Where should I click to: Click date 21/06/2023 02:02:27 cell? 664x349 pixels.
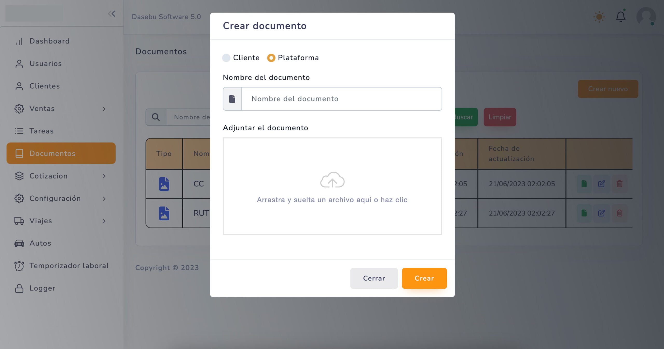tap(522, 213)
